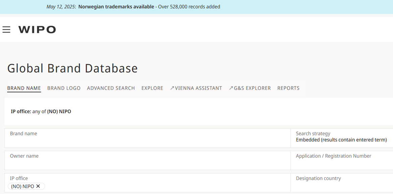Viewport: 393px width, 194px height.
Task: Switch to the Brand Name tab
Action: point(24,88)
